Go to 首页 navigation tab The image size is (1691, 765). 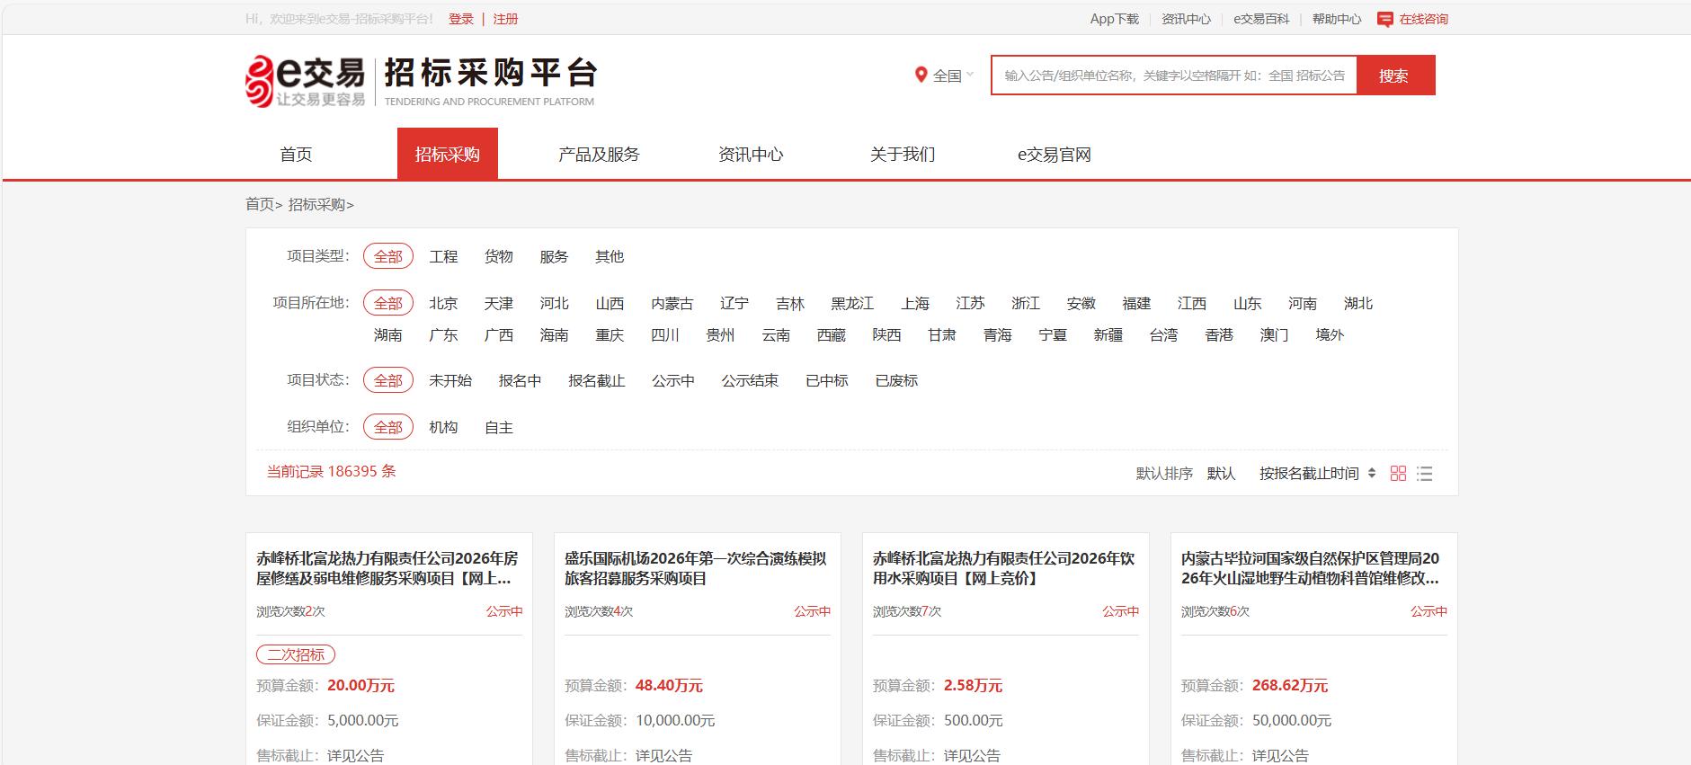[296, 155]
